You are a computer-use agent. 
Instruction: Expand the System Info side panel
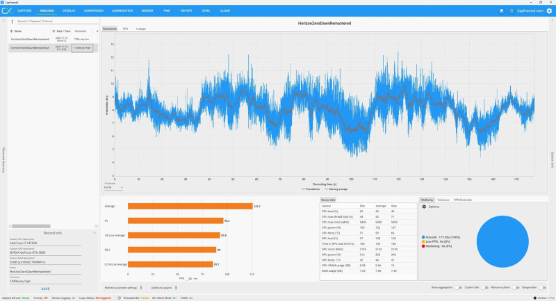click(x=552, y=160)
